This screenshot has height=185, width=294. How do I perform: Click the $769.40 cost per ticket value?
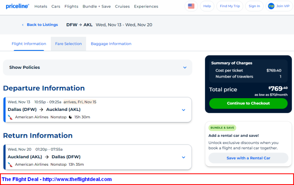tap(274, 71)
